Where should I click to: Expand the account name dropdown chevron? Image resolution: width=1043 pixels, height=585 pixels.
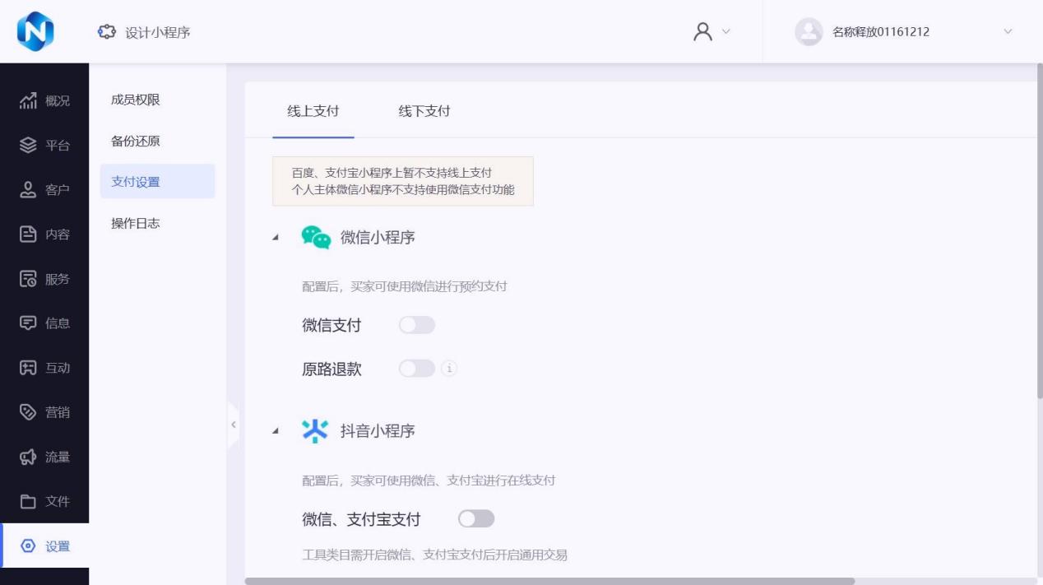1008,32
